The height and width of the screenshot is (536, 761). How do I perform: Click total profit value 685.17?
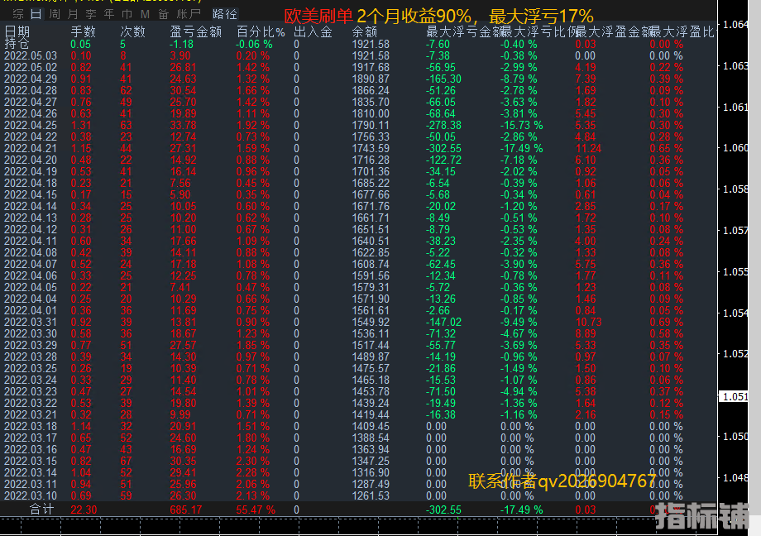pyautogui.click(x=186, y=510)
